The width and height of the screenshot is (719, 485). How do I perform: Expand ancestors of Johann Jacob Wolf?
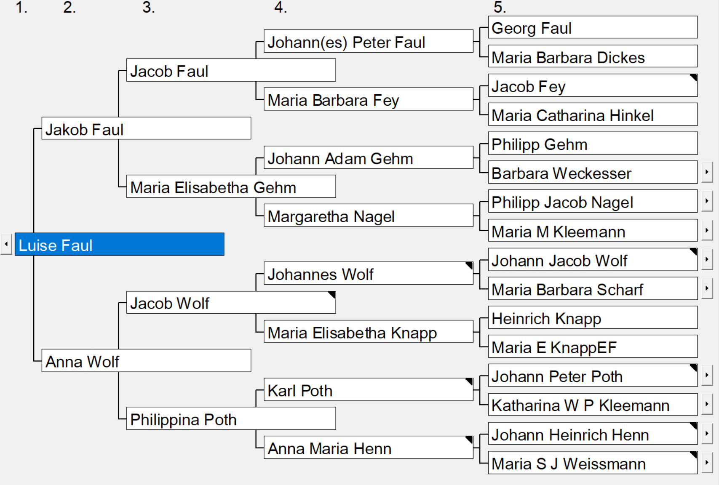click(x=707, y=259)
